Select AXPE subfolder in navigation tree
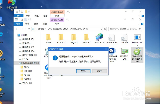Image resolution: width=160 pixels, height=104 pixels. pyautogui.click(x=26, y=67)
